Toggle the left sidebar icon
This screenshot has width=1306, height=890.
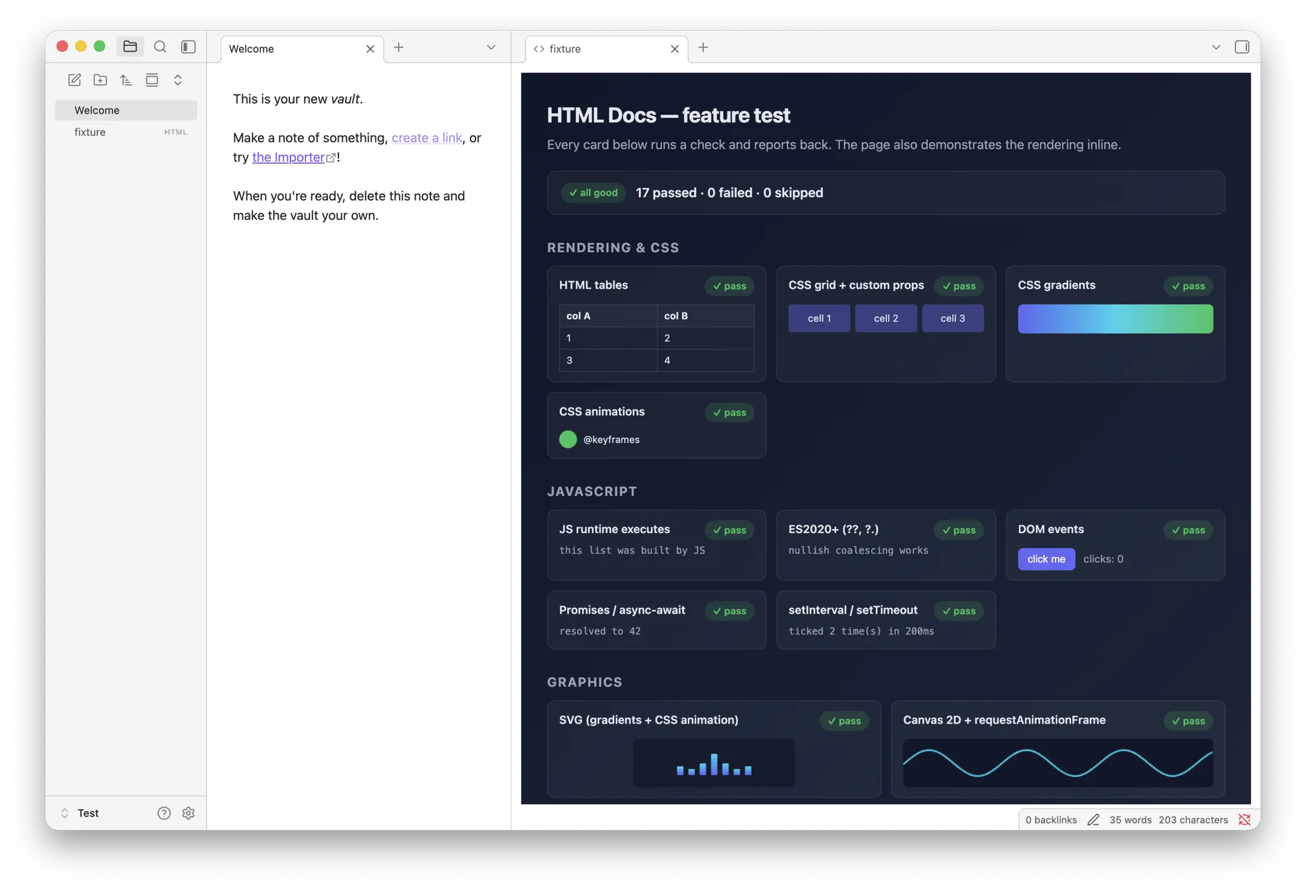(x=188, y=47)
